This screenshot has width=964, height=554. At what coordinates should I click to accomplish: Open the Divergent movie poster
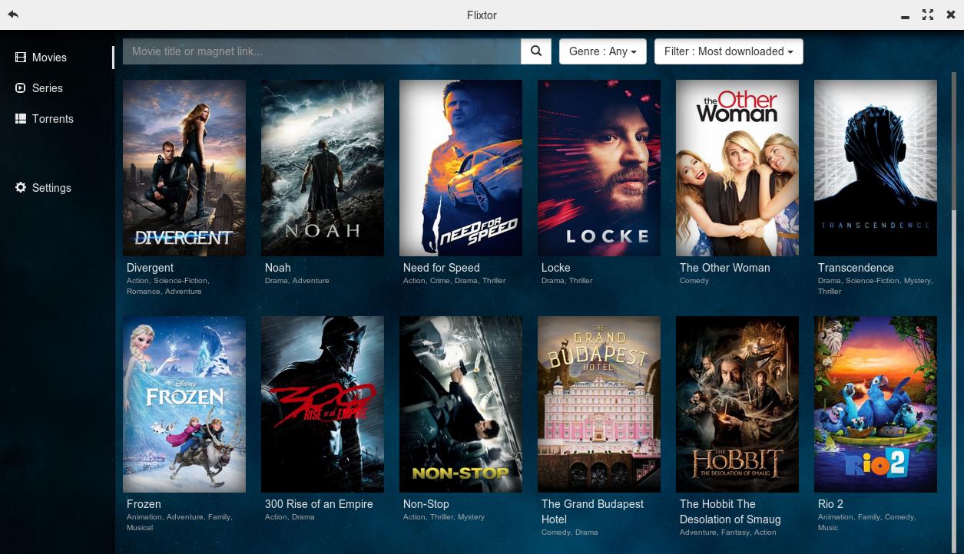184,168
